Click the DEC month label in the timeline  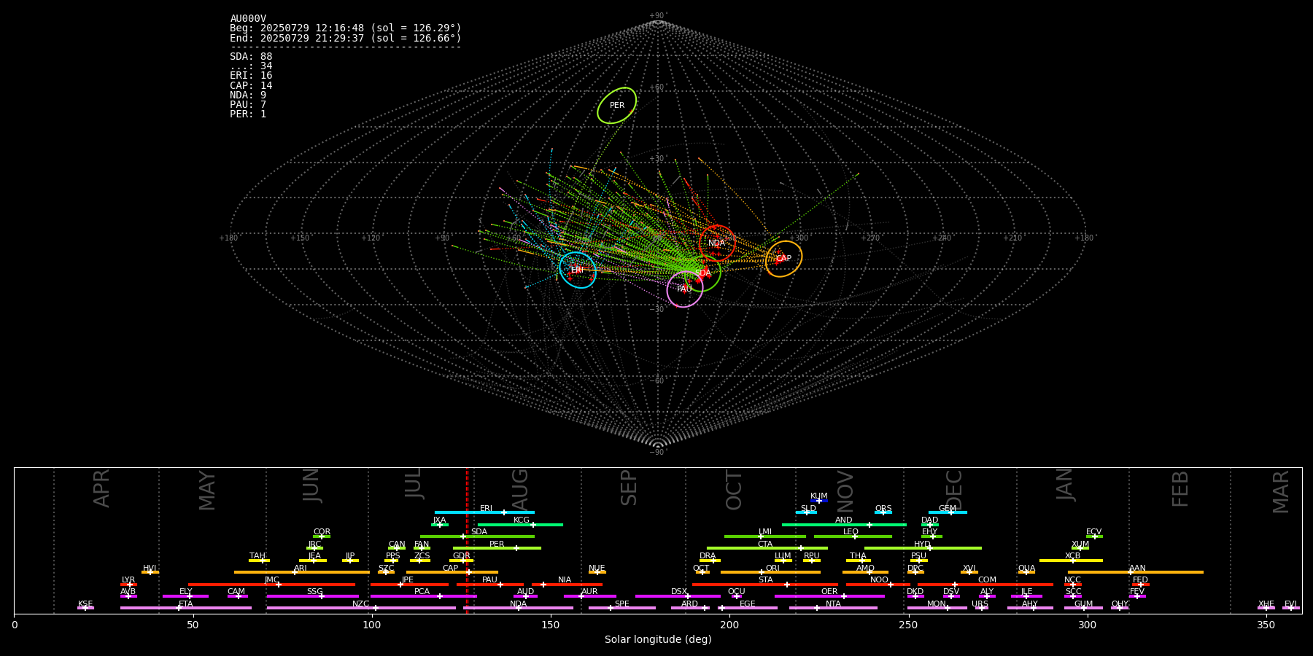pos(954,490)
